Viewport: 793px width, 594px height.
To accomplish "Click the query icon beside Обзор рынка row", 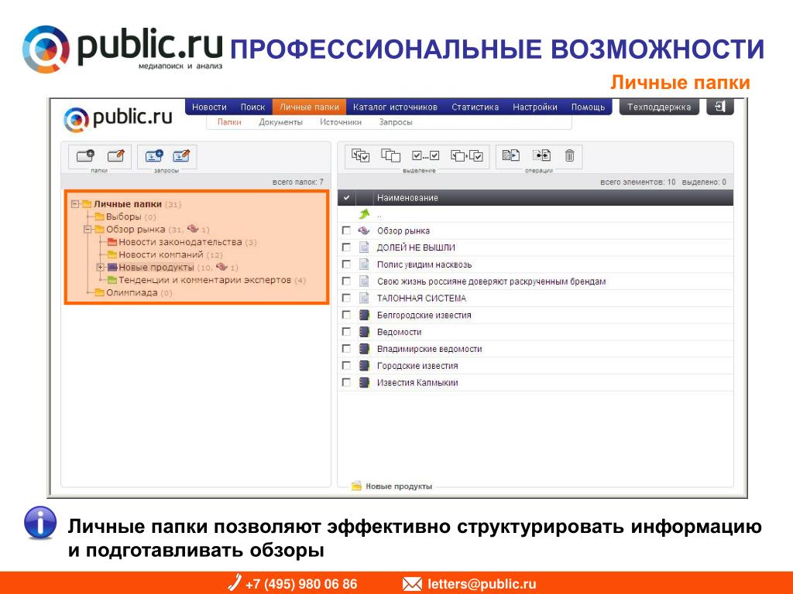I will pos(364,230).
